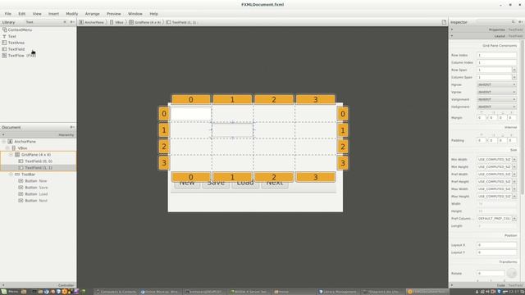525x295 pixels.
Task: Open the View menu
Action: [37, 14]
